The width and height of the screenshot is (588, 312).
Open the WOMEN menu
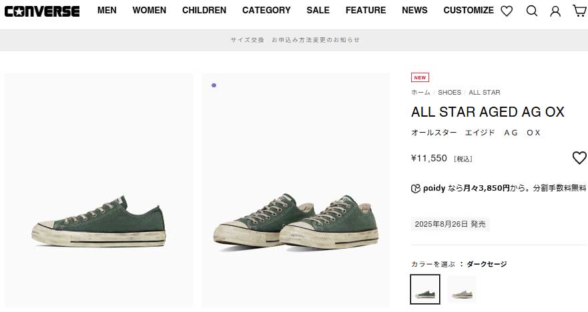click(x=150, y=11)
